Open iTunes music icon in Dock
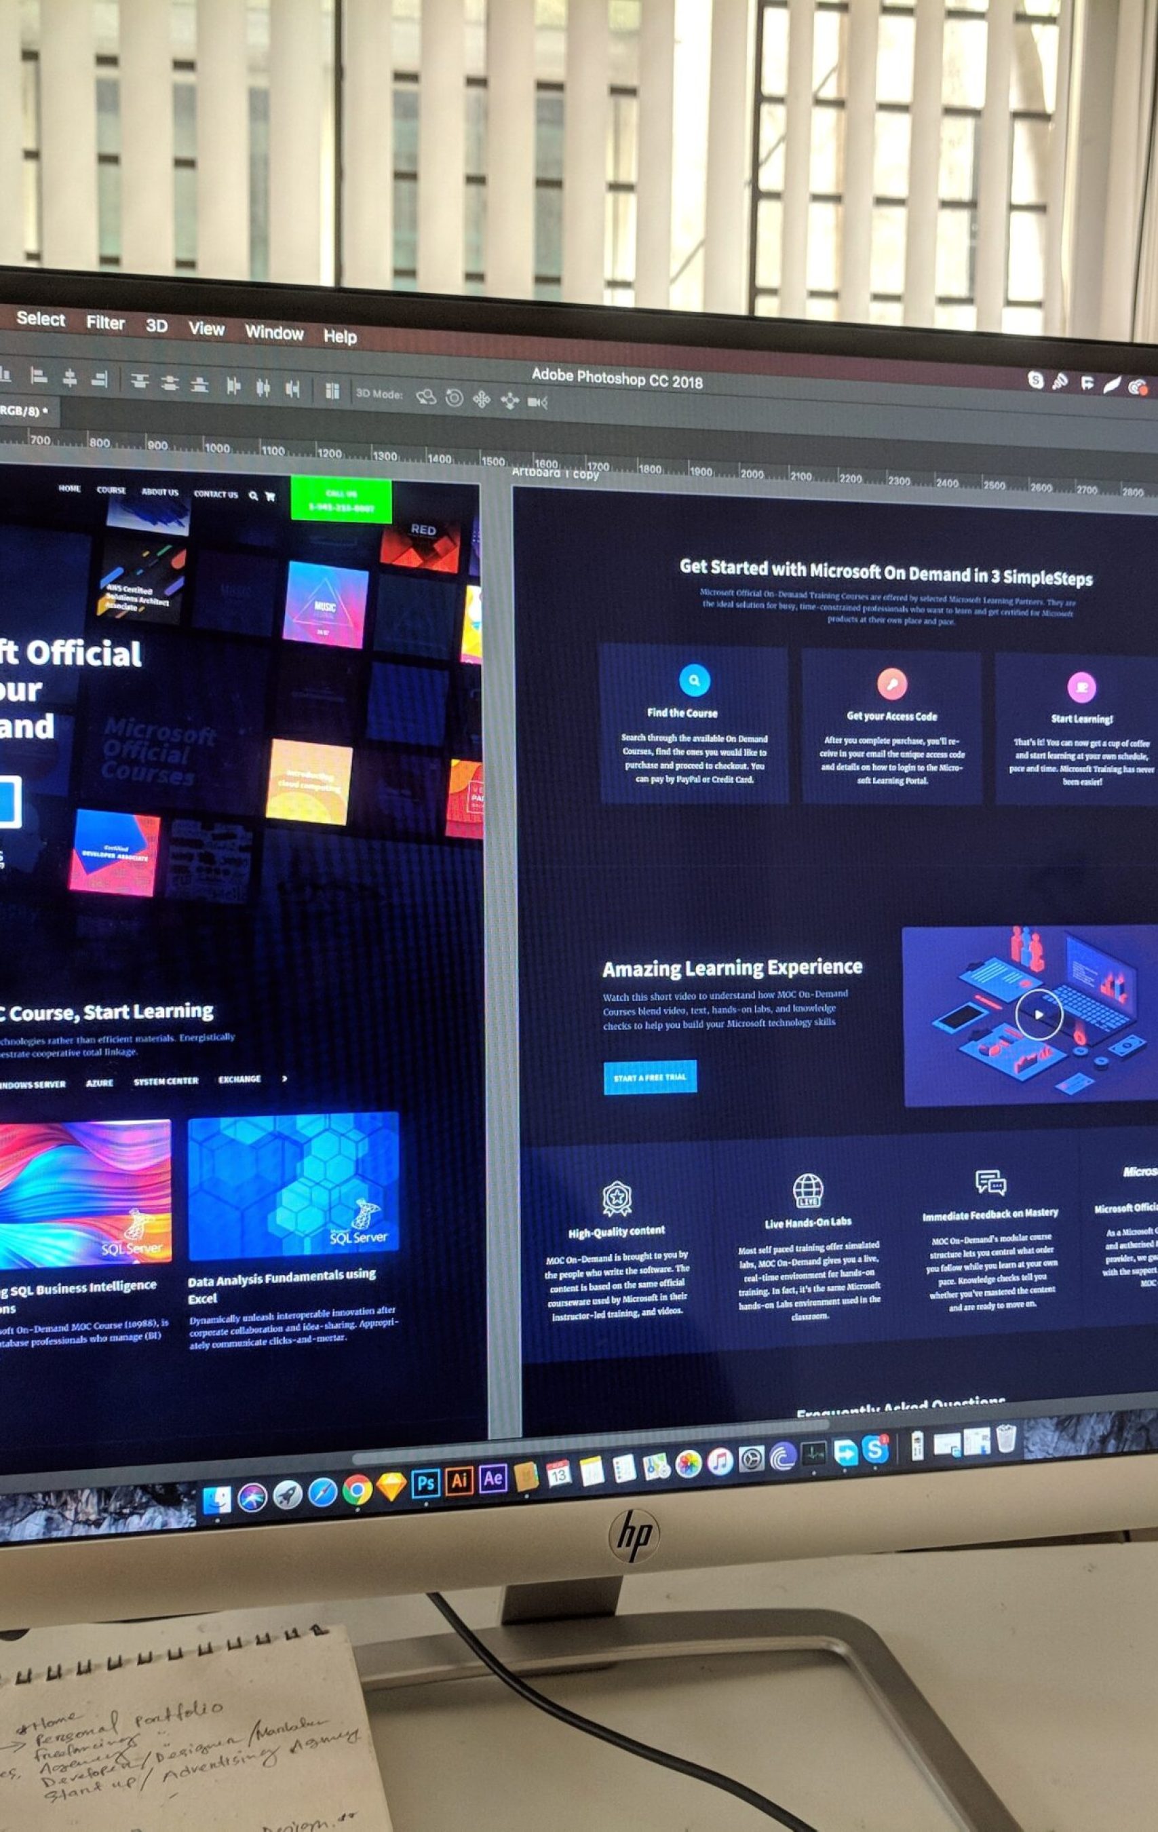This screenshot has width=1158, height=1832. coord(720,1461)
